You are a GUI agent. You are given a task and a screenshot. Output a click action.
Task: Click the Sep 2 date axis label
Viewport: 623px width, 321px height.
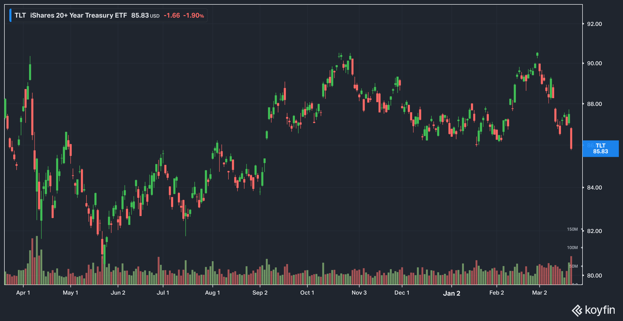pos(260,293)
